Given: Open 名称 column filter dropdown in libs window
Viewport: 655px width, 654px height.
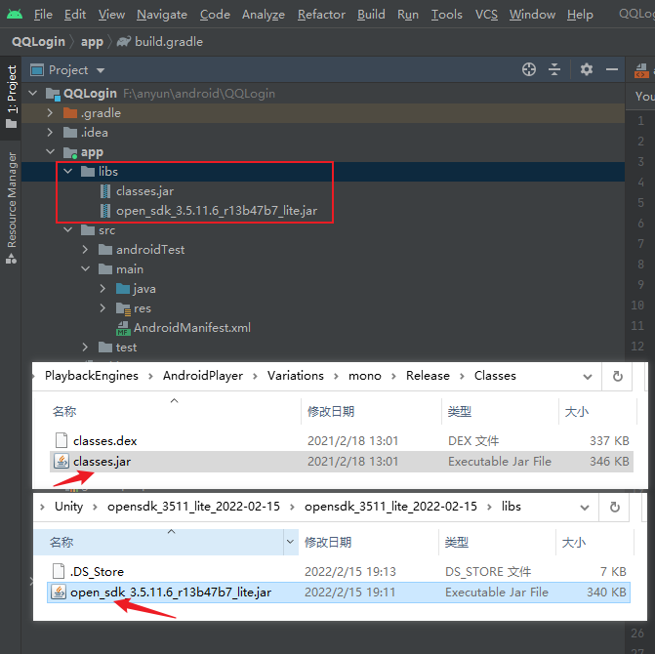Looking at the screenshot, I should (290, 542).
